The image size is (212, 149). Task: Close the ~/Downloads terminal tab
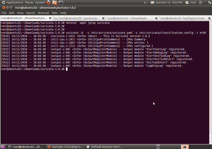point(156,18)
